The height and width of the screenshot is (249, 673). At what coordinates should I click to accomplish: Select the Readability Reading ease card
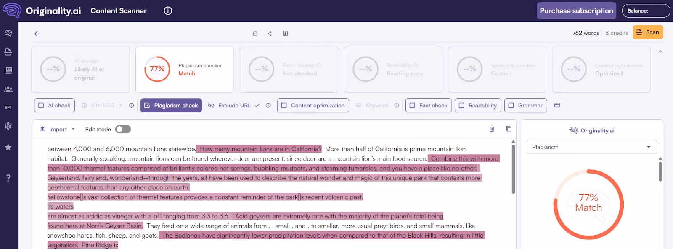[x=393, y=70]
